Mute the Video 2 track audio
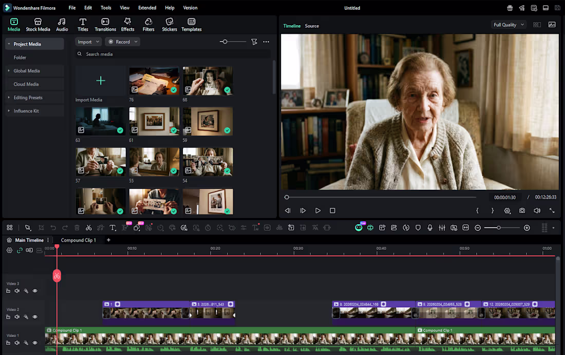The width and height of the screenshot is (565, 355). (17, 317)
